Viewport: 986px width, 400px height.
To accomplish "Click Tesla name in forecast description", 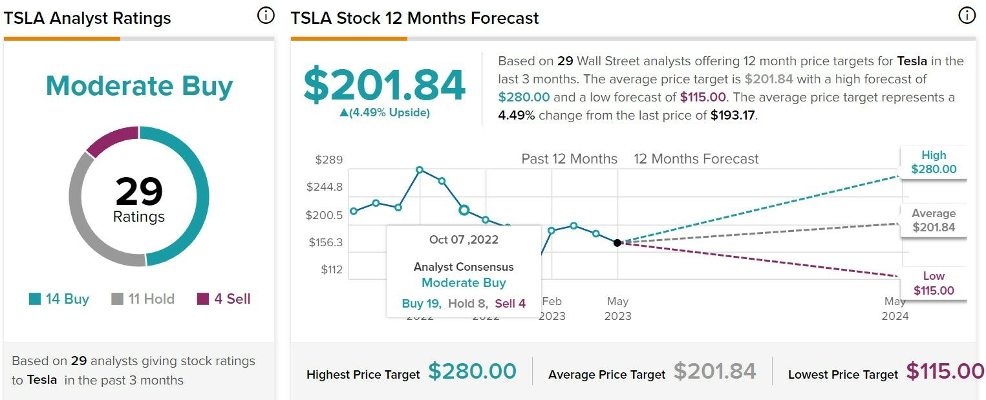I will tap(912, 61).
